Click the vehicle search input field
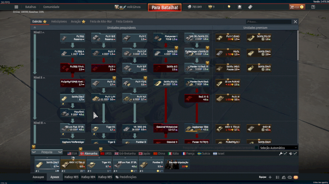The height and width of the screenshot is (184, 329). click(x=269, y=21)
